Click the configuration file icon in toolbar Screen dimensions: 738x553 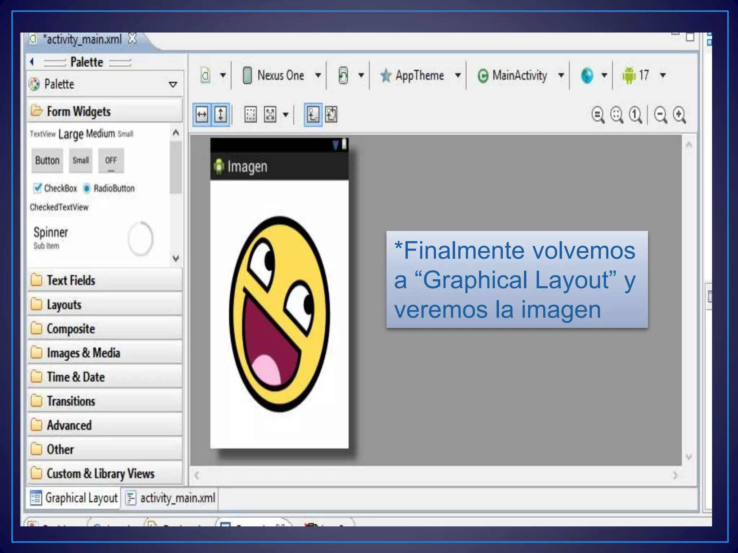click(205, 75)
